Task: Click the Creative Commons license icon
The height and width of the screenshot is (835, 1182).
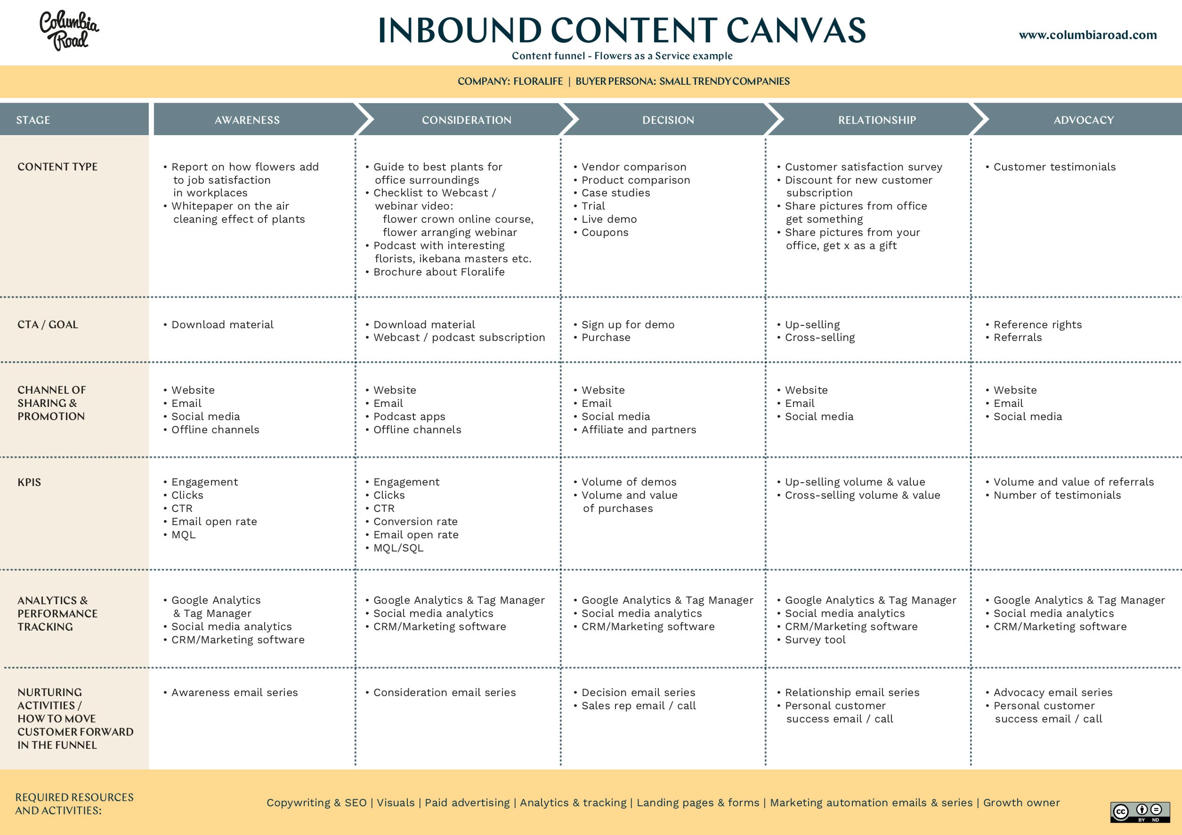Action: (1142, 810)
